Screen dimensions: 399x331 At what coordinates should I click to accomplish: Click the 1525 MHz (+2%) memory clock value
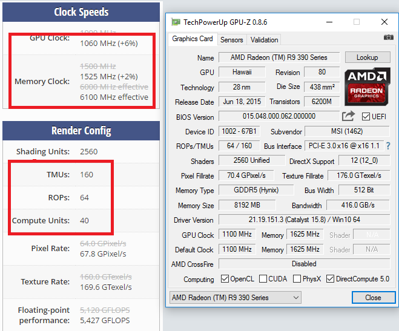(109, 76)
